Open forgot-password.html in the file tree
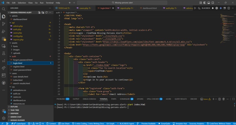The image size is (236, 125). [23, 60]
